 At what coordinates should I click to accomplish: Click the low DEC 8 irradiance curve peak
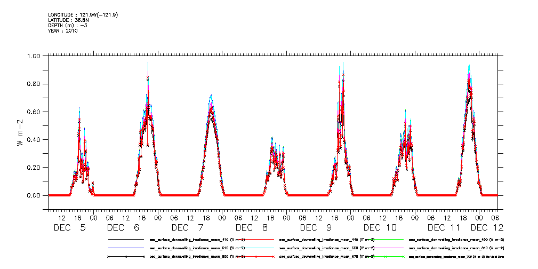click(x=272, y=138)
